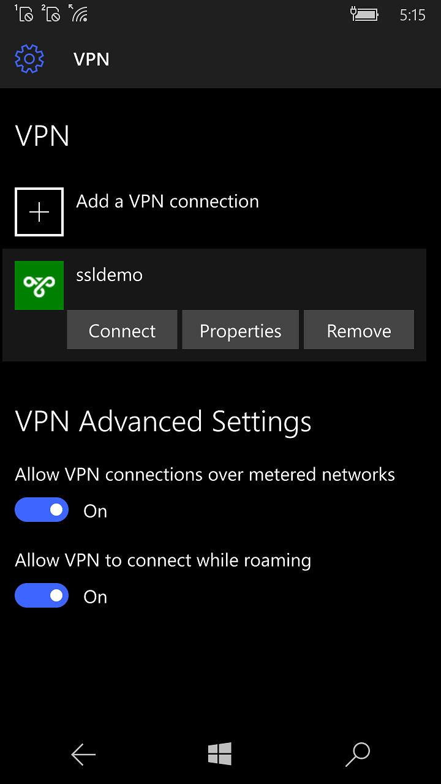Tap the back arrow in navigation bar

pos(83,754)
